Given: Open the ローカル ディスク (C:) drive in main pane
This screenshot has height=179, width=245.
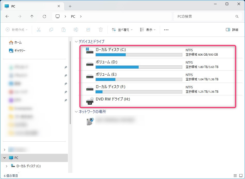Looking at the screenshot, I should coord(110,50).
